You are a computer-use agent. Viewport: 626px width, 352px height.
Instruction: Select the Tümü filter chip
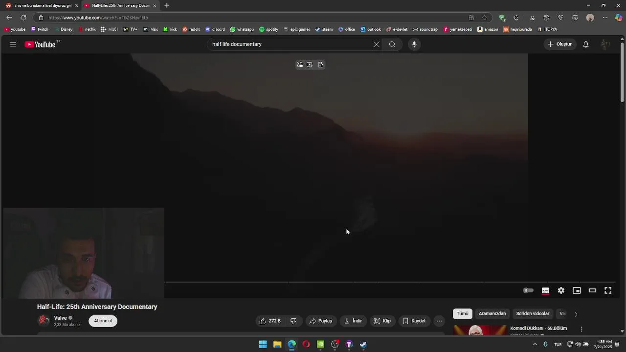tap(463, 314)
